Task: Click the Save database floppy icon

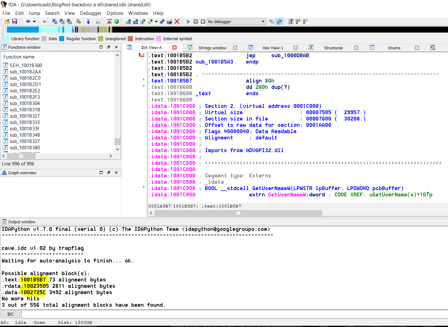Action: [x=15, y=22]
